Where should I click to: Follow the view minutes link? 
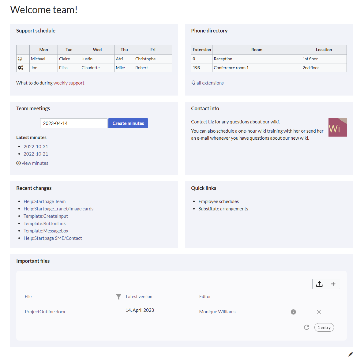click(35, 163)
